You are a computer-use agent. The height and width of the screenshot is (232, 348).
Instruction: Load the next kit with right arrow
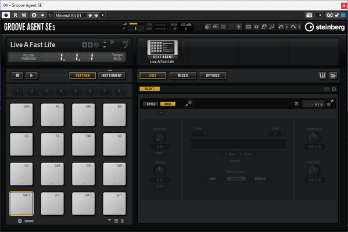[90, 45]
